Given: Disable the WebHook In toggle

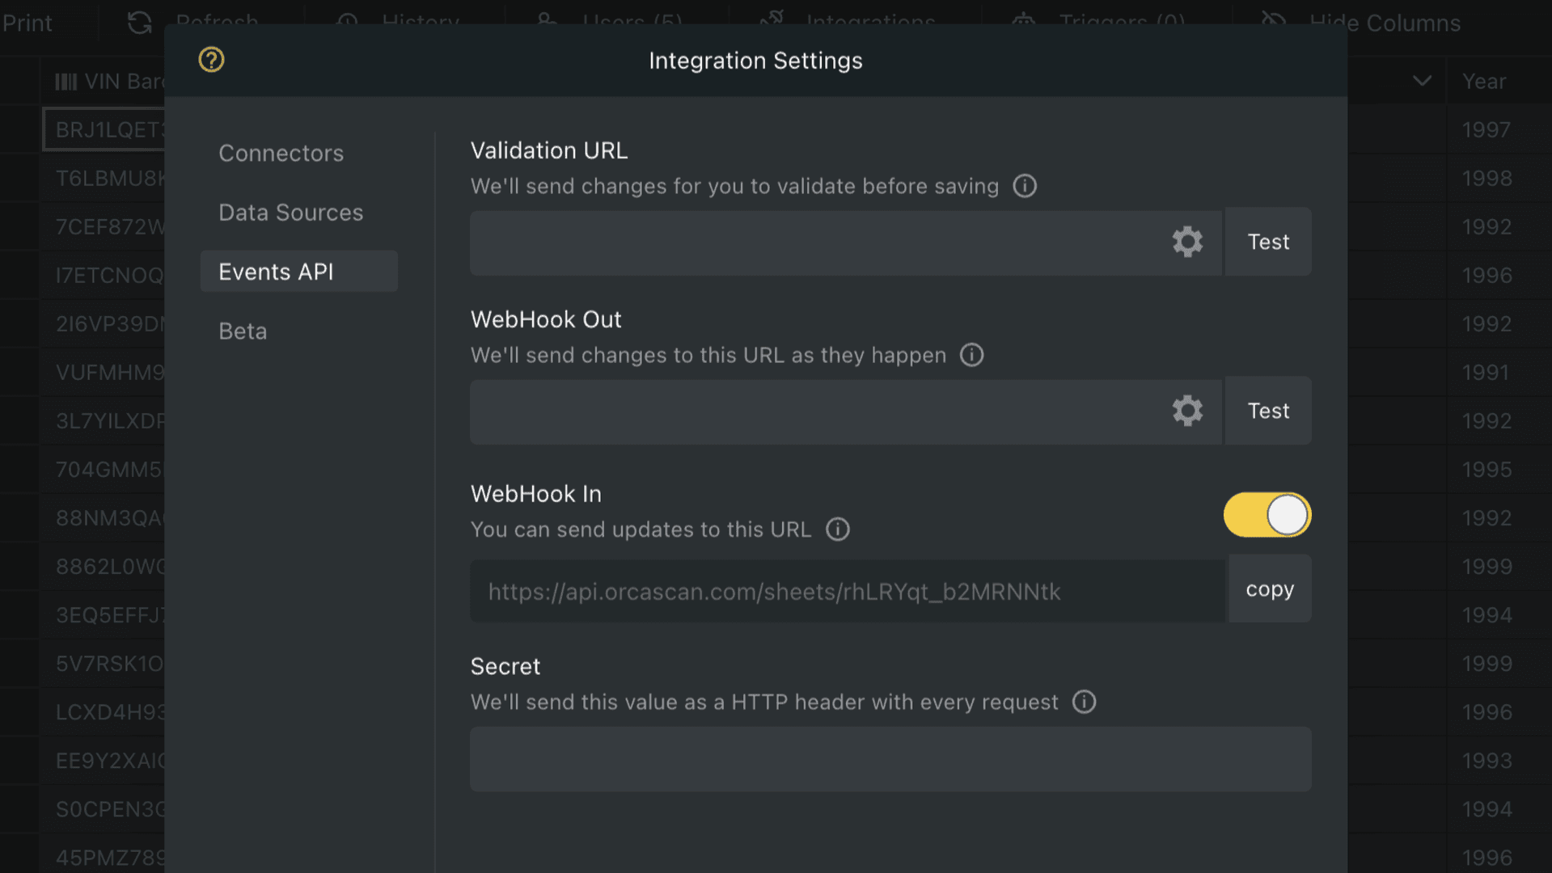Looking at the screenshot, I should [x=1267, y=514].
